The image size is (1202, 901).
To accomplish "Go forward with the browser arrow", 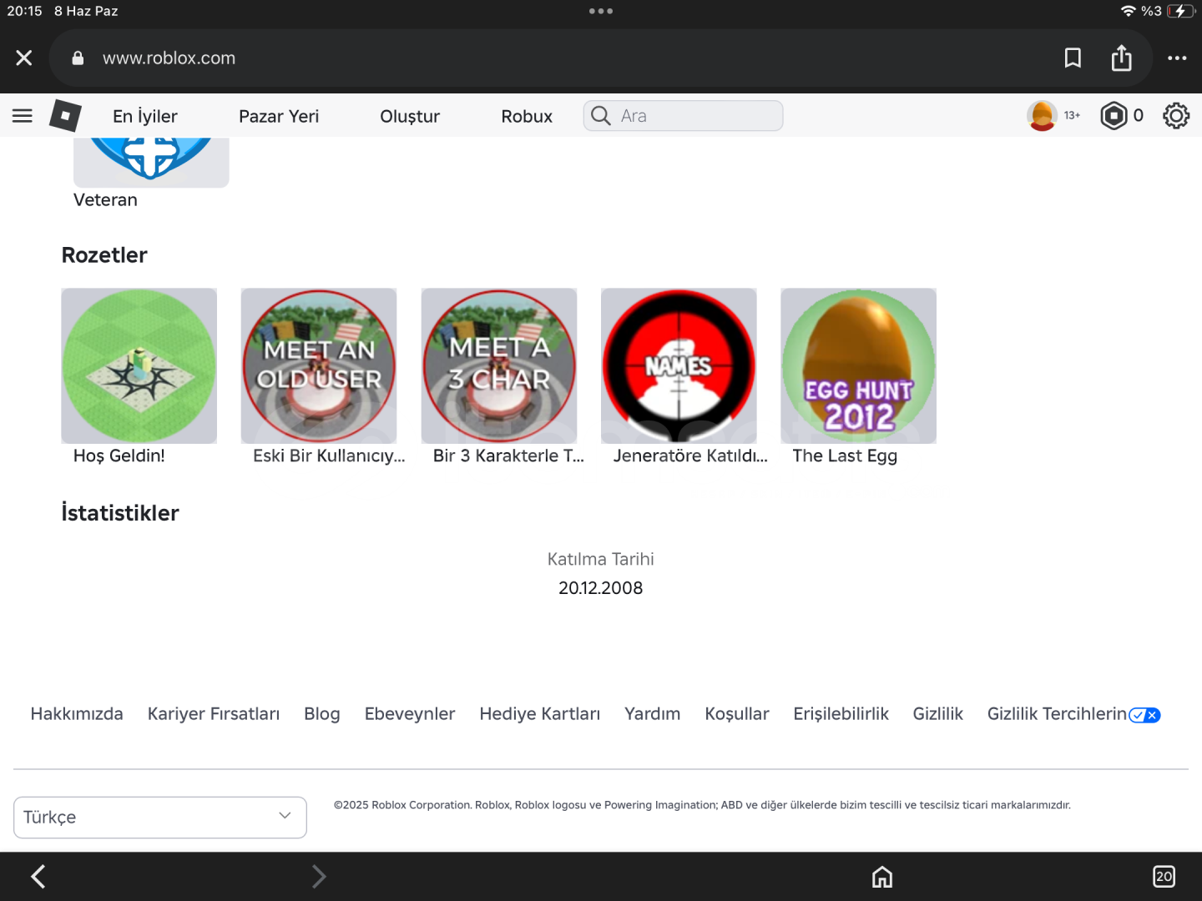I will [x=319, y=877].
